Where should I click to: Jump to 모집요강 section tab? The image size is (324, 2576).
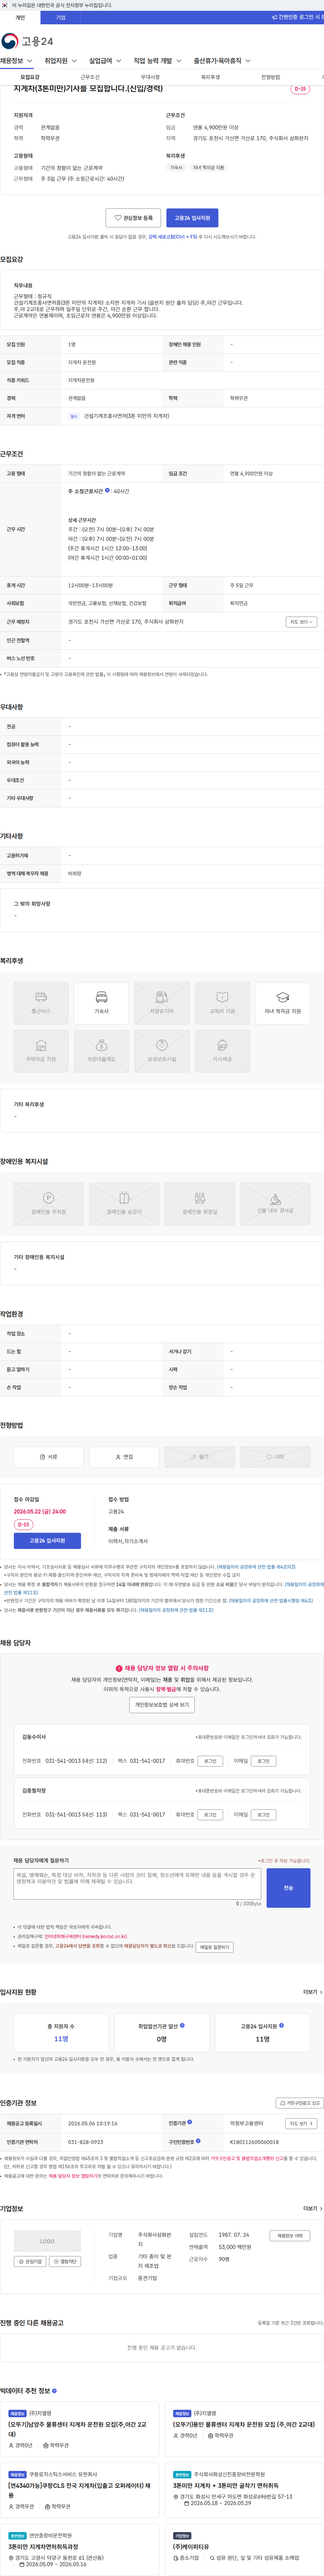coord(30,77)
